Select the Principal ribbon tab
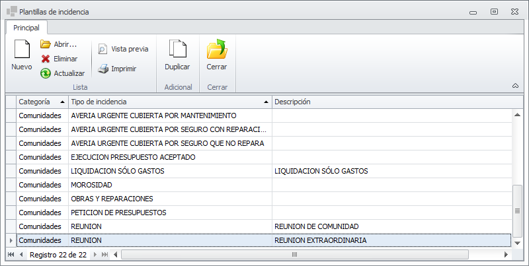The image size is (529, 266). [x=26, y=28]
